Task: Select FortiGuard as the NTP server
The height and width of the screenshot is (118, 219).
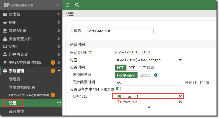Action: (126, 75)
